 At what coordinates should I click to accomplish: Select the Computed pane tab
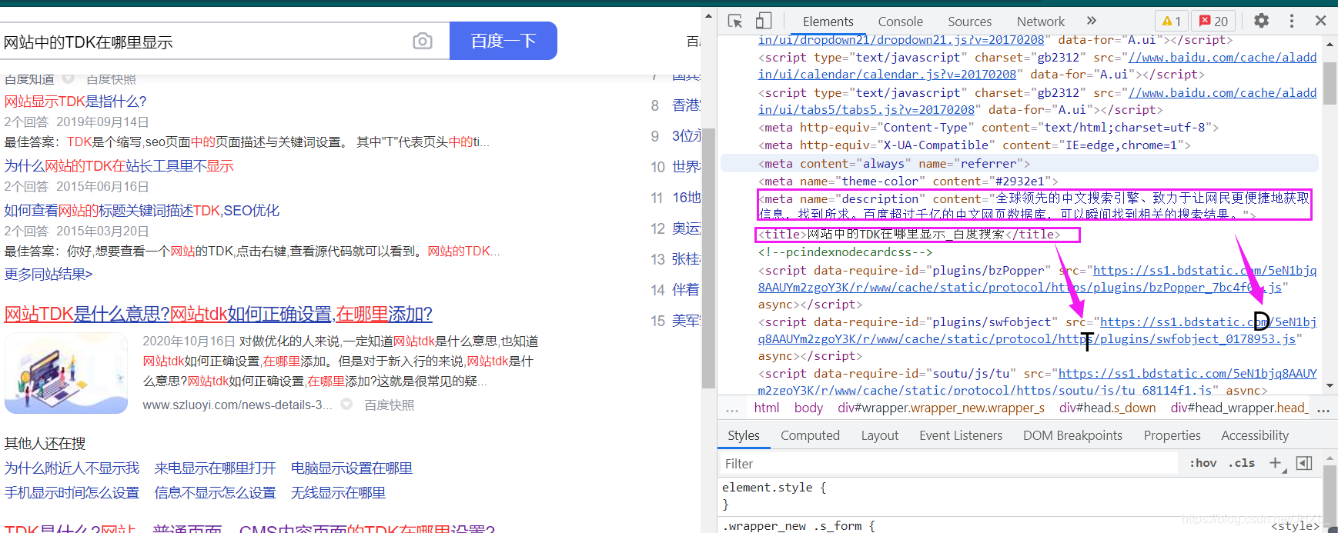click(810, 435)
